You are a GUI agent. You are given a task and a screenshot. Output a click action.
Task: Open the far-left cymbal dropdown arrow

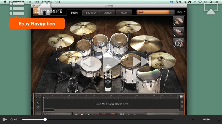(61, 47)
